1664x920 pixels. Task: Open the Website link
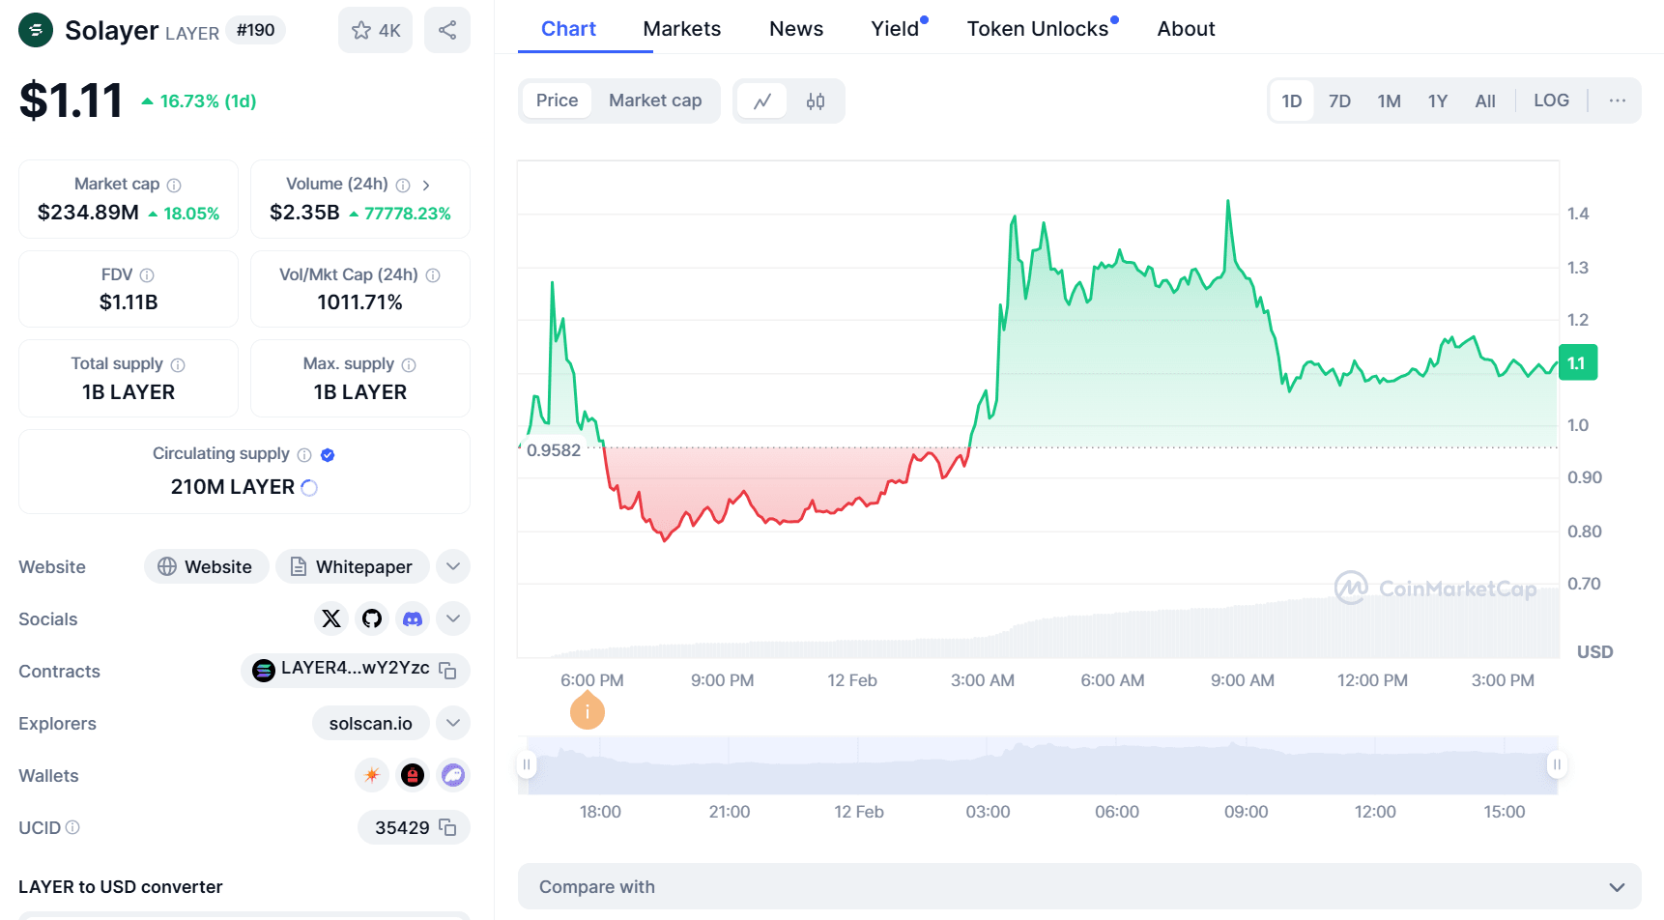206,566
